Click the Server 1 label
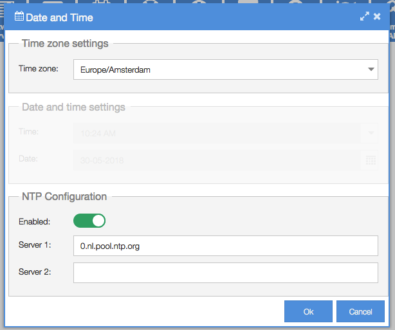The image size is (395, 330). click(35, 245)
